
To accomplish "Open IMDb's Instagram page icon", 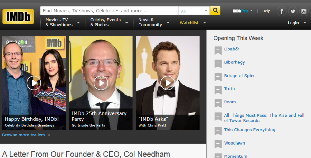I will (304, 11).
